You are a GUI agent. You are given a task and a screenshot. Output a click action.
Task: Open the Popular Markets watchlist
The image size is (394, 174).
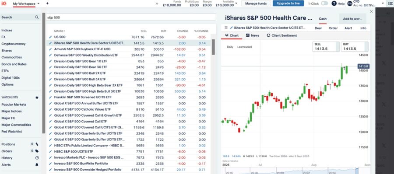(14, 104)
